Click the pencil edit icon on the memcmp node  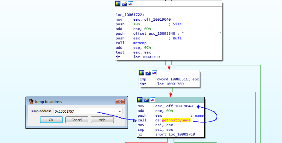pyautogui.click(x=124, y=4)
